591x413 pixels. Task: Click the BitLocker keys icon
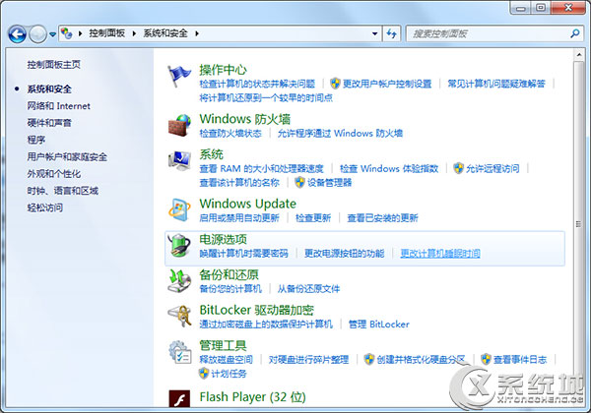click(x=179, y=316)
